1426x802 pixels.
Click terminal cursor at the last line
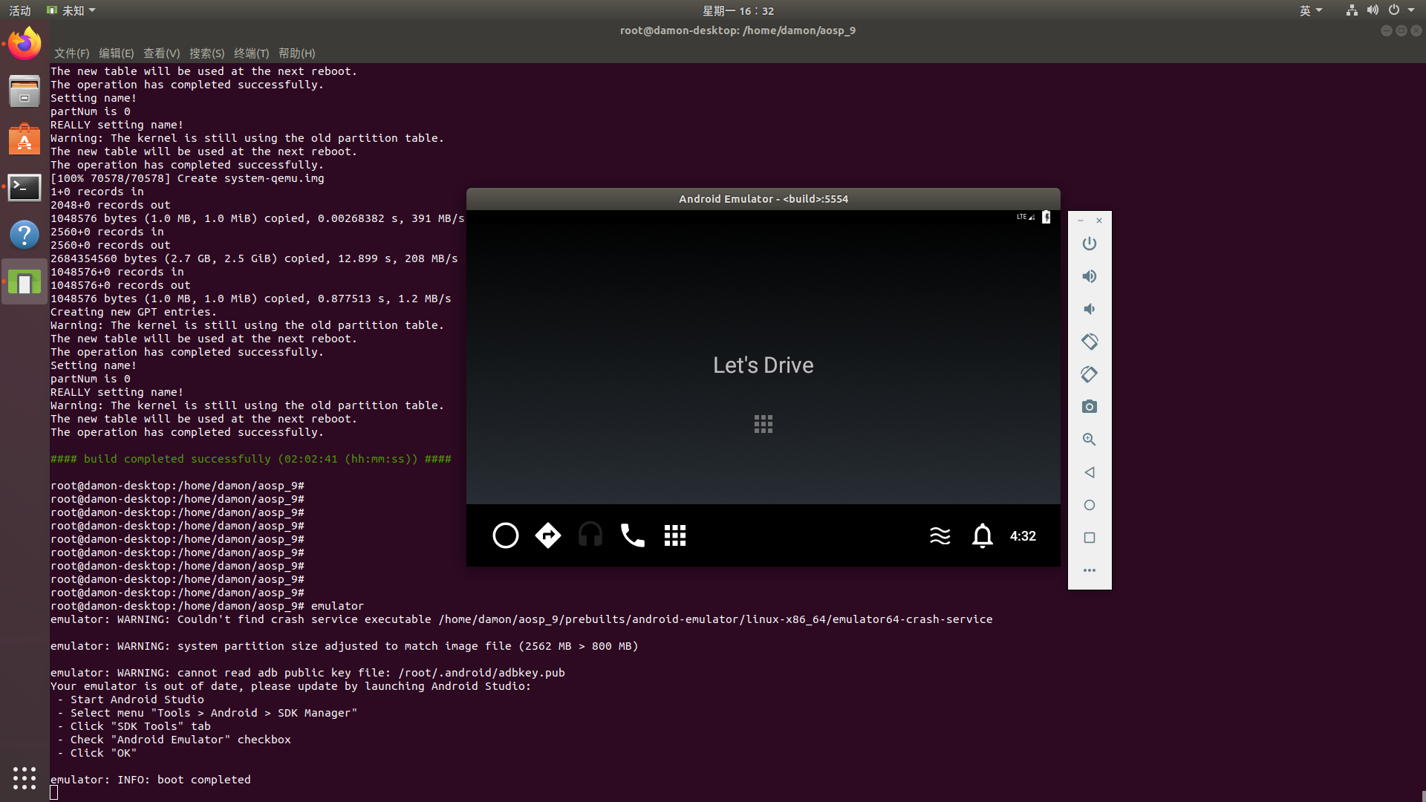(x=54, y=792)
